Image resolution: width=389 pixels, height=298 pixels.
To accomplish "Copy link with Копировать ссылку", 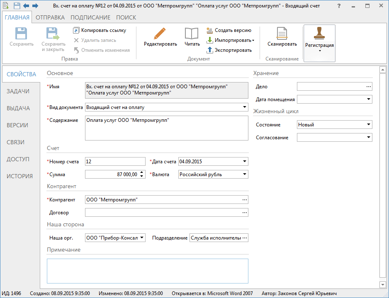I will coord(100,30).
